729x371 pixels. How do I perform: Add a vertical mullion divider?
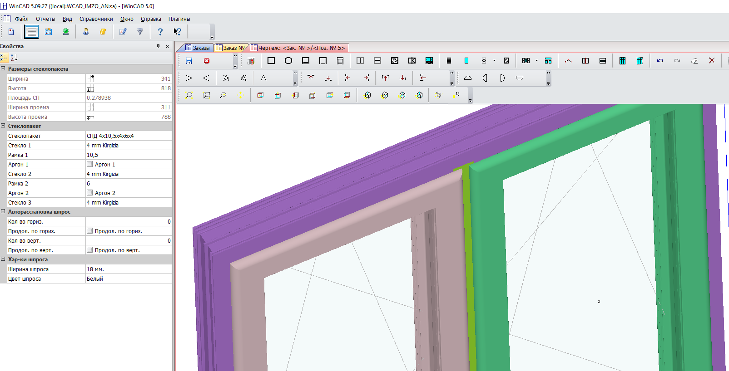[x=360, y=61]
